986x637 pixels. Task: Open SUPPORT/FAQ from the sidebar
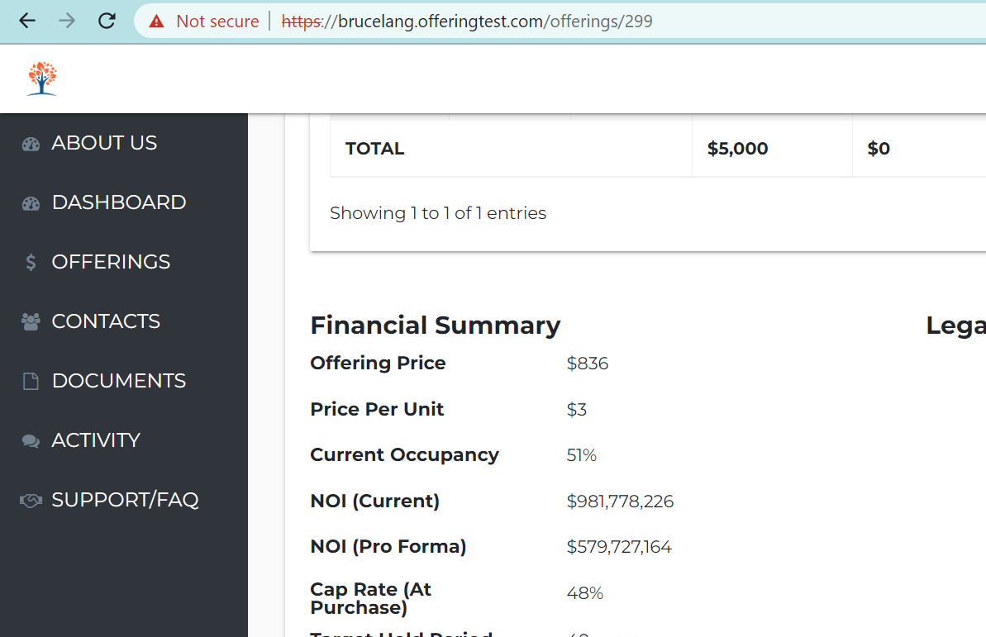point(125,500)
